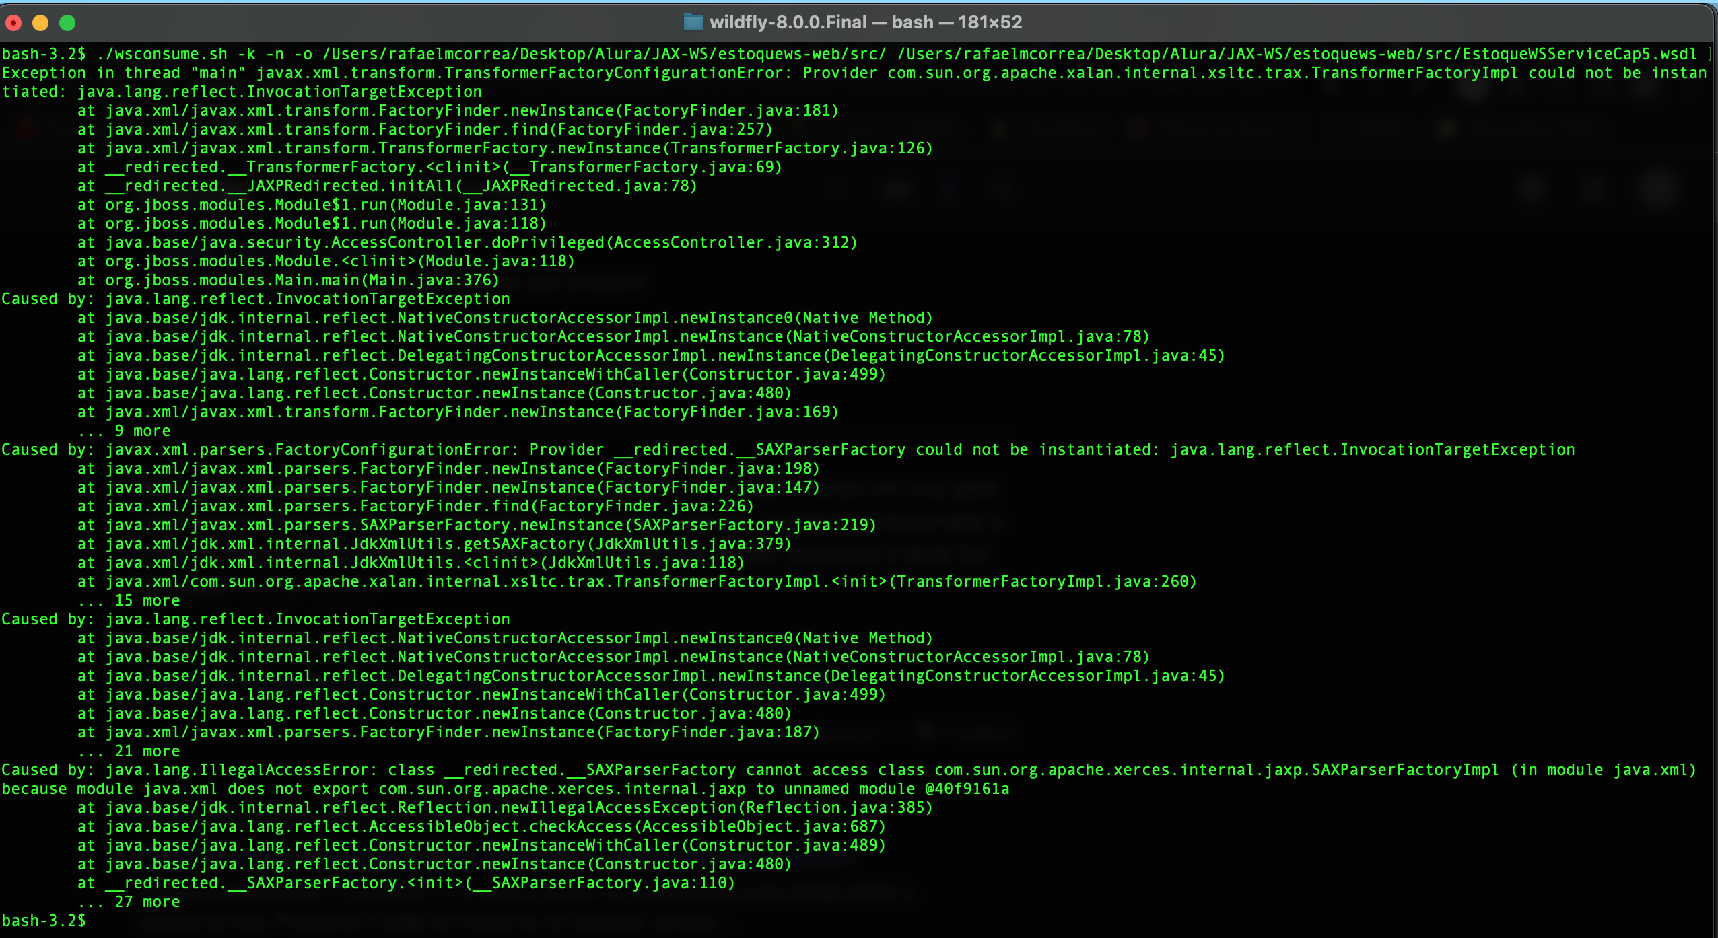1718x938 pixels.
Task: Click 'FactoryFinder.newInstance(FactoryFinder.java:198)' line
Action: click(448, 468)
